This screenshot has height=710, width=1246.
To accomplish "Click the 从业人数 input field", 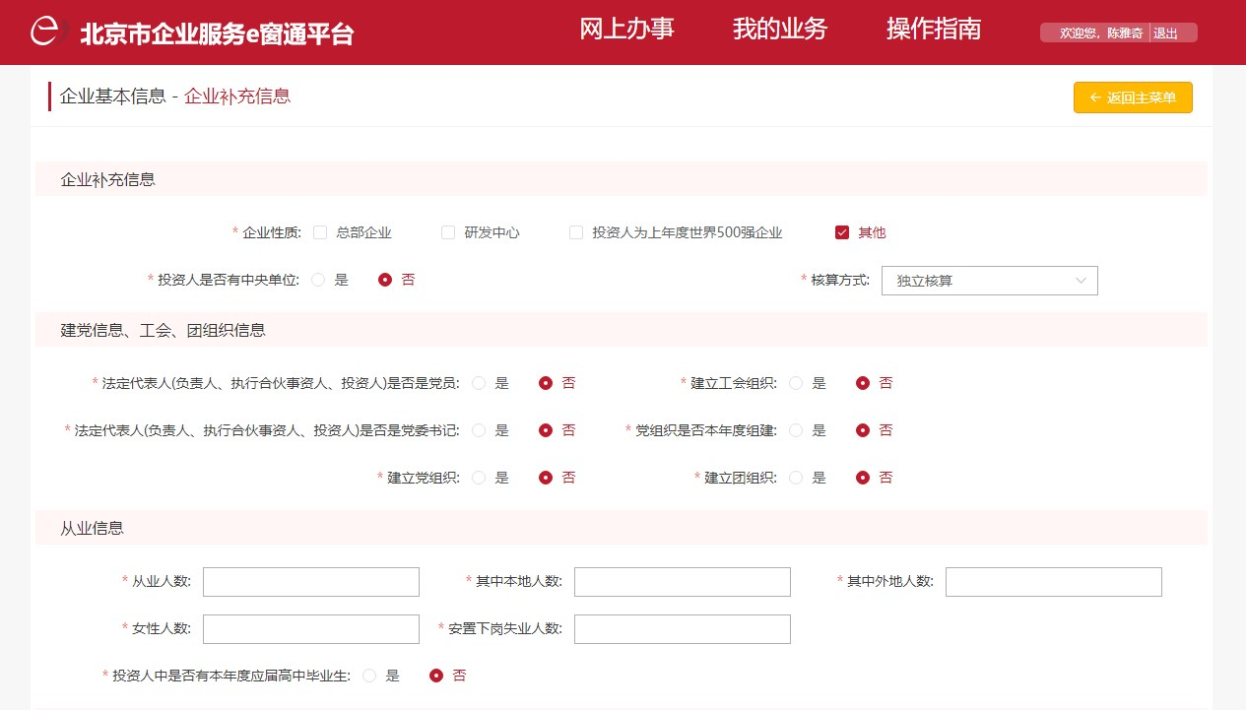I will 310,582.
